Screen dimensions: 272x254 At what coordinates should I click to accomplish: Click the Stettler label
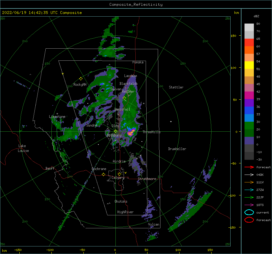tap(176, 87)
